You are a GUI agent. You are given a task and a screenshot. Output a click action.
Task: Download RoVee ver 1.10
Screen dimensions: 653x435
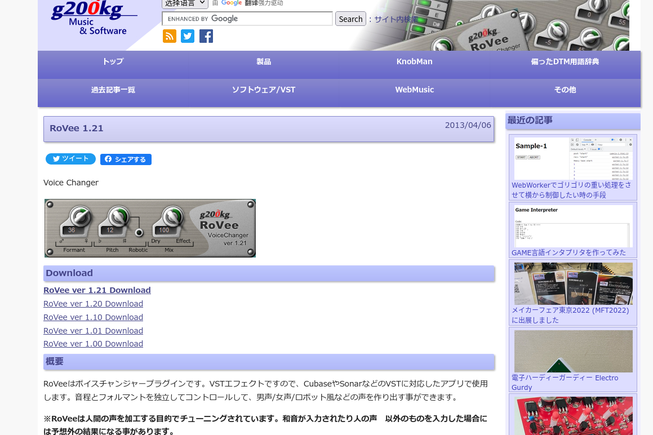pyautogui.click(x=94, y=317)
